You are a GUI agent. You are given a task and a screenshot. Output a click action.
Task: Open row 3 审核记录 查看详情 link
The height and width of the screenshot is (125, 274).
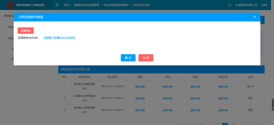pos(223,111)
